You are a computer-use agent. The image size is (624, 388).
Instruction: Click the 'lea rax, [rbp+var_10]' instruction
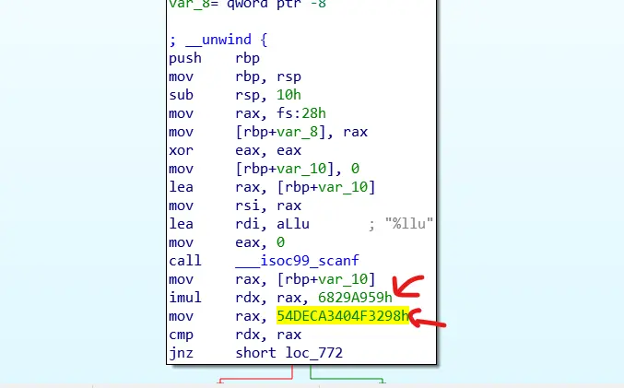(x=272, y=187)
